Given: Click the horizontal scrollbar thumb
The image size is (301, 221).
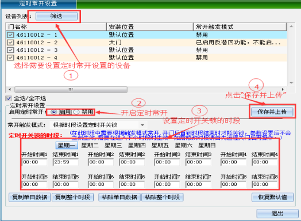Looking at the screenshot, I should [71, 89].
